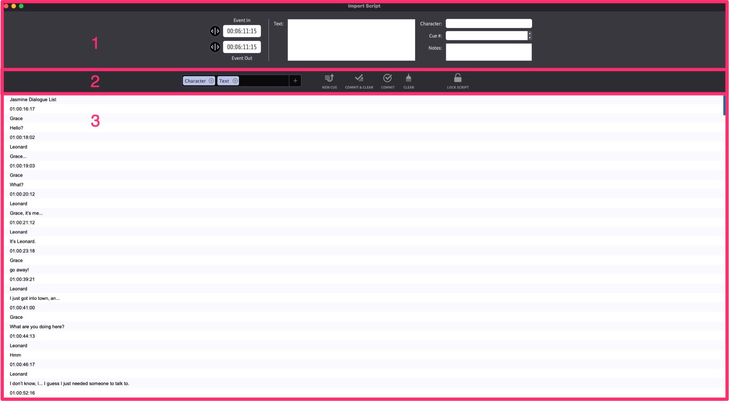Viewport: 729px width, 401px height.
Task: Select the timecode line 01:00:39:21
Action: point(22,279)
